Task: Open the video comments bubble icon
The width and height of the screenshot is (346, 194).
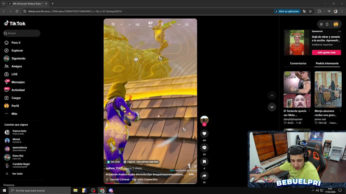Action: 204,148
